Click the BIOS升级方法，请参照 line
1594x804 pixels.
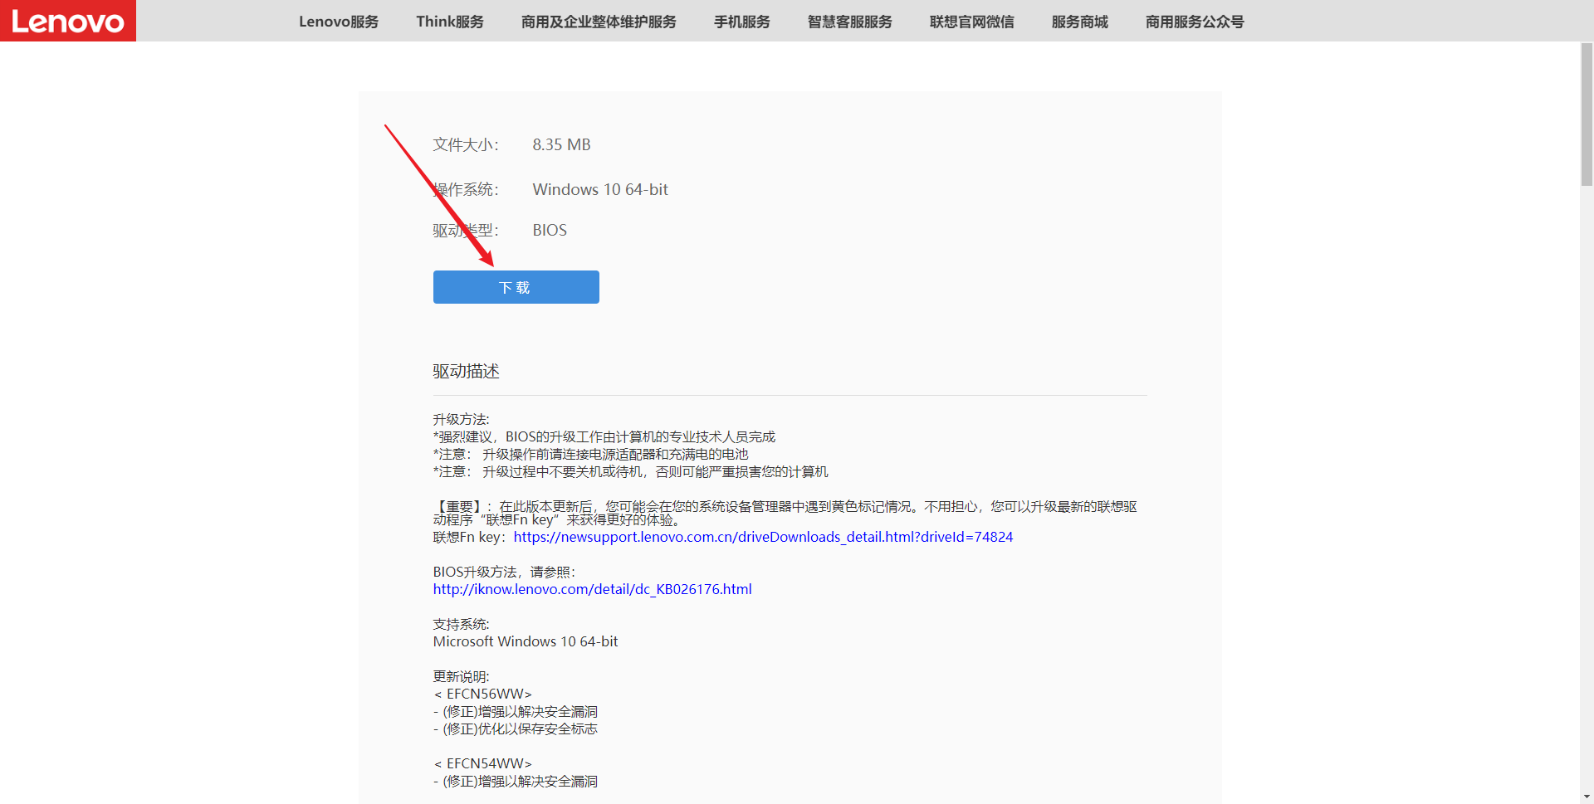pos(504,572)
